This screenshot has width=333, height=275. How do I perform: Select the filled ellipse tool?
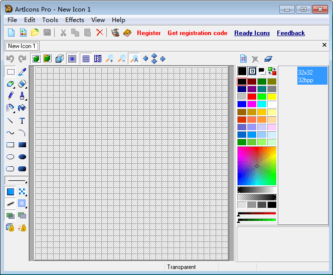tap(22, 157)
